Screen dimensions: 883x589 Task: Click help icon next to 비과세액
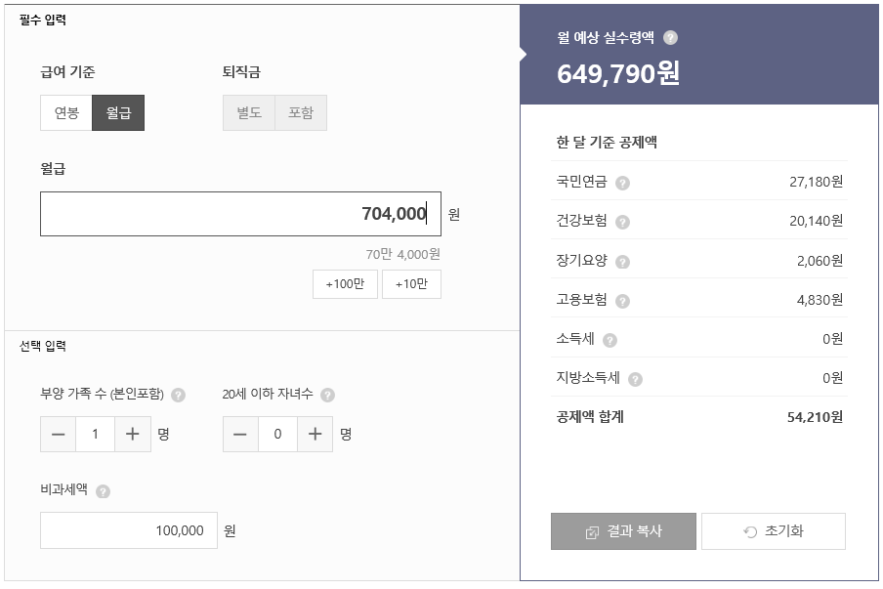coord(103,491)
